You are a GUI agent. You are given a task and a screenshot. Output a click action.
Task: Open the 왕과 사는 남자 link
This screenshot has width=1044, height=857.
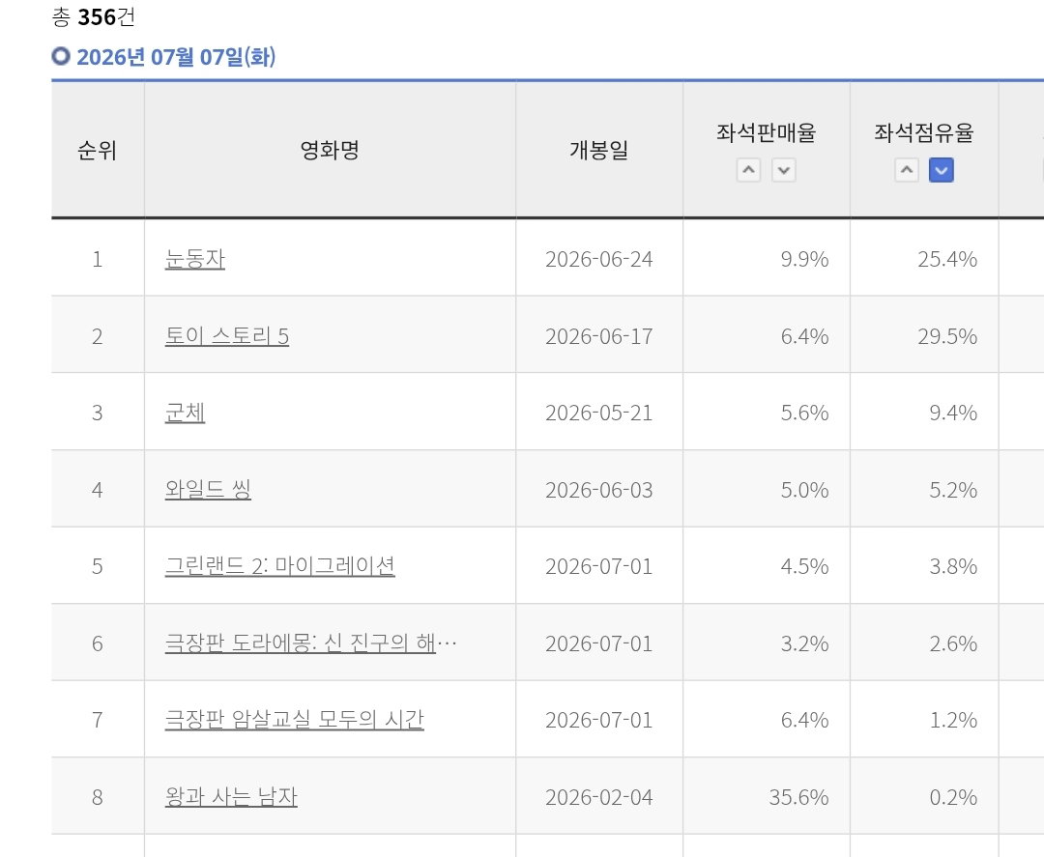(231, 797)
